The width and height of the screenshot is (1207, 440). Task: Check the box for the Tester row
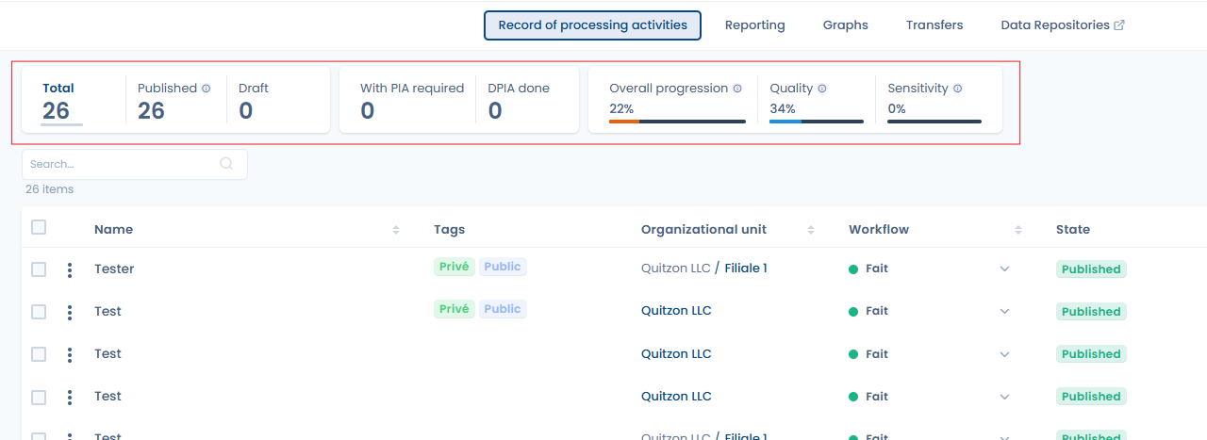pyautogui.click(x=39, y=269)
